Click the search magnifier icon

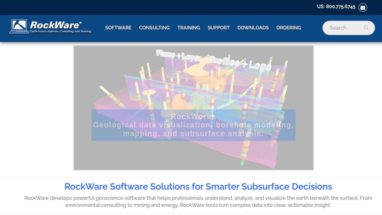pos(366,28)
